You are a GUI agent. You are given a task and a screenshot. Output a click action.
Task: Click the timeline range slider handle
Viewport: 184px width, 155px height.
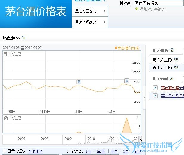[x=140, y=139]
